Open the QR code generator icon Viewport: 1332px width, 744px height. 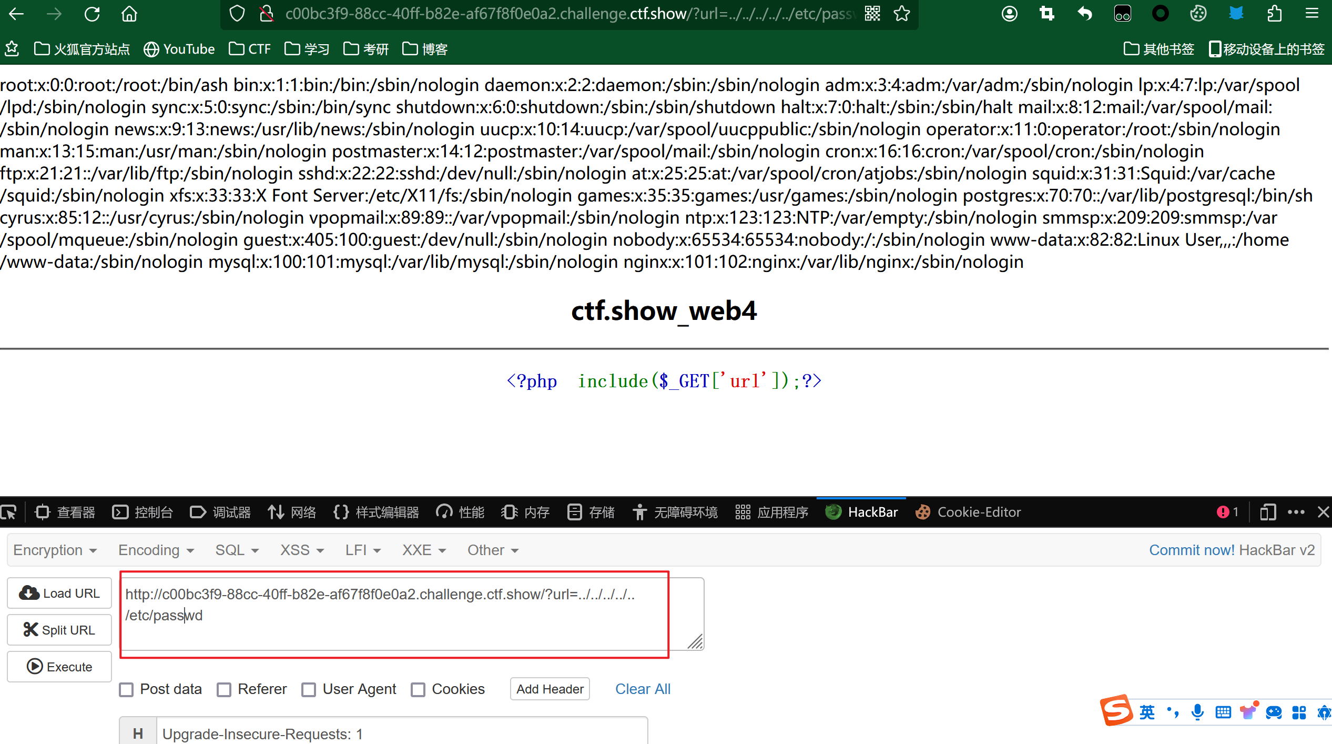click(872, 14)
